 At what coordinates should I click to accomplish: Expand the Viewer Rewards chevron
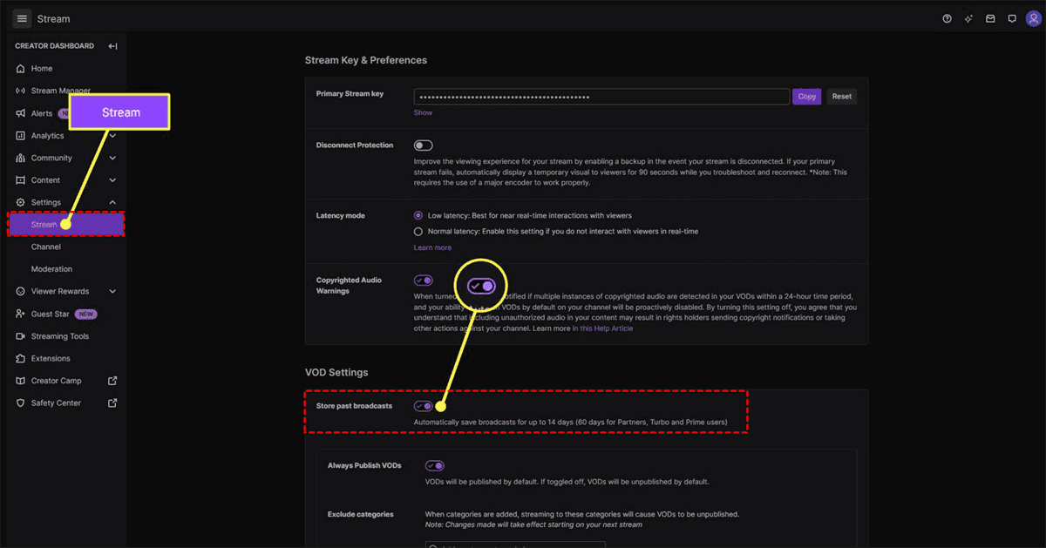[112, 292]
